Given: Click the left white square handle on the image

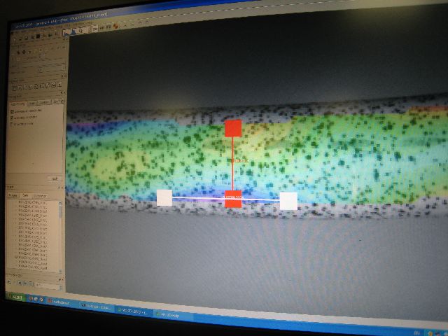Looking at the screenshot, I should point(164,197).
